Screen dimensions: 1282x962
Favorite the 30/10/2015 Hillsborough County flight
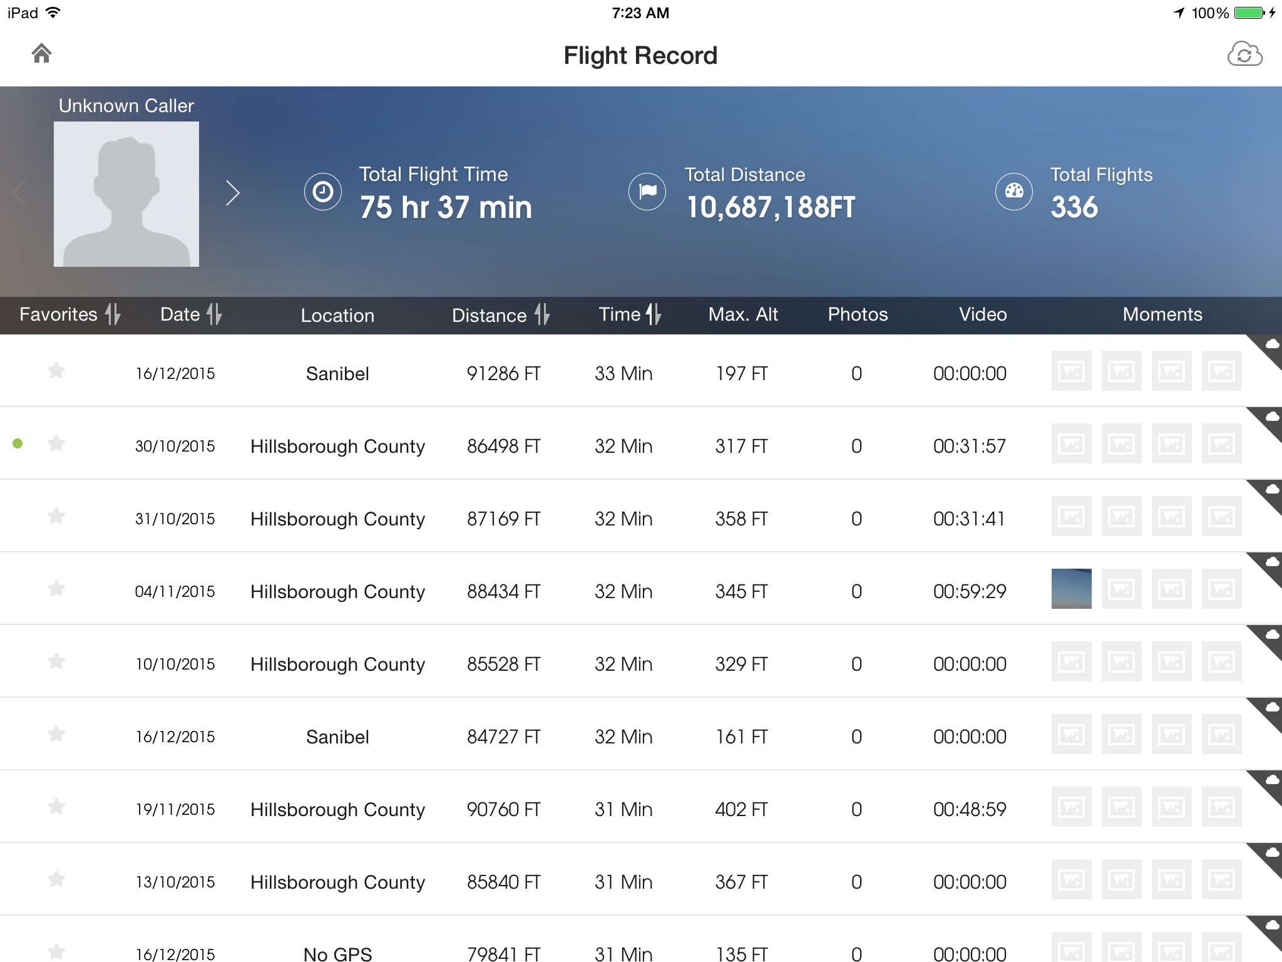point(56,443)
